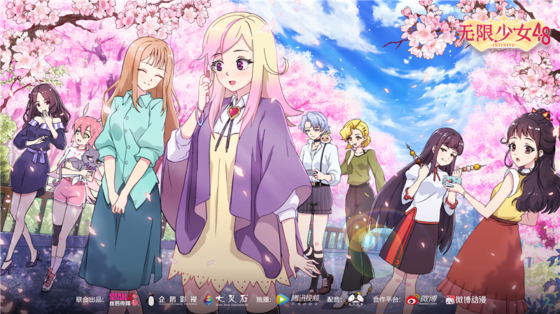
Task: Click the 腾讯视频 logo text
Action: point(304,299)
